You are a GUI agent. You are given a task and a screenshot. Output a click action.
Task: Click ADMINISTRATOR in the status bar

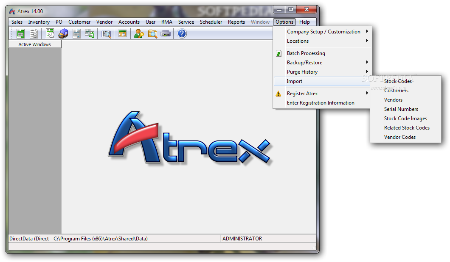[x=242, y=239]
